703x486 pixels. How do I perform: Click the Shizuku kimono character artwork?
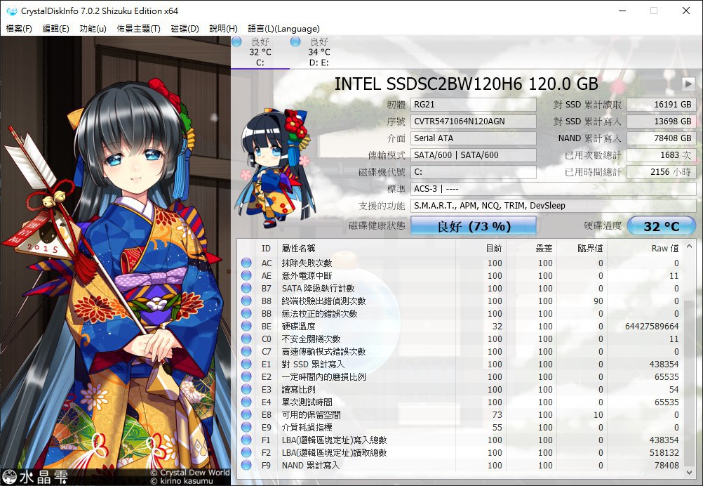115,261
